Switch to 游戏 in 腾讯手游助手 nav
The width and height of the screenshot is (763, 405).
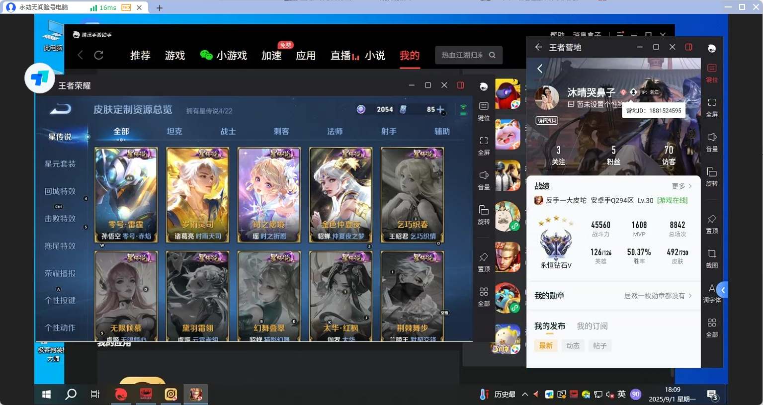tap(175, 56)
